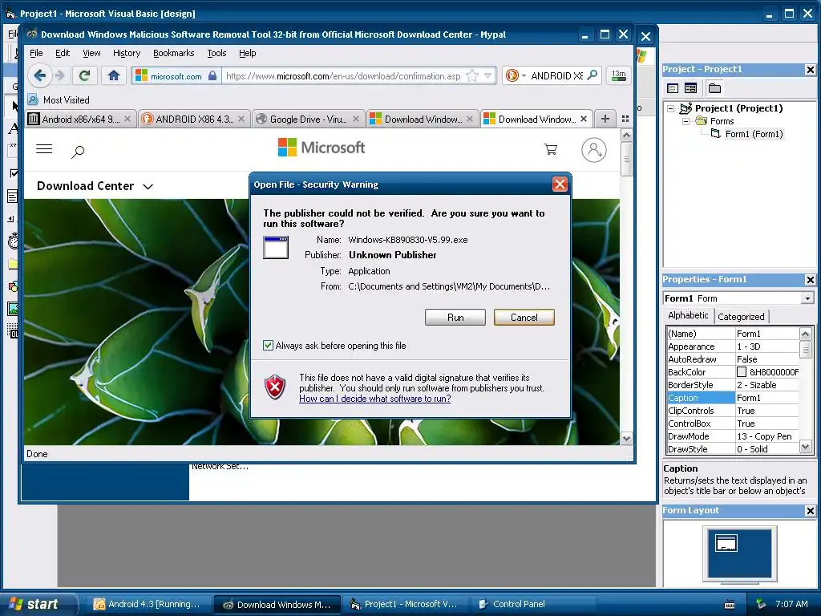Switch to the ANDROID X86 4.3 tab
Viewport: 821px width, 616px height.
point(194,119)
